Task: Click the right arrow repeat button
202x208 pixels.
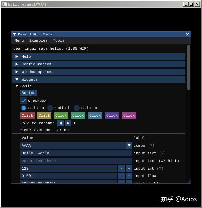Action: [68, 123]
